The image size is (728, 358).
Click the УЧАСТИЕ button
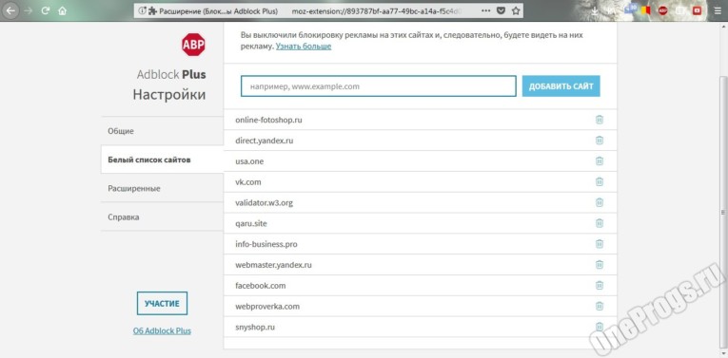(x=162, y=303)
